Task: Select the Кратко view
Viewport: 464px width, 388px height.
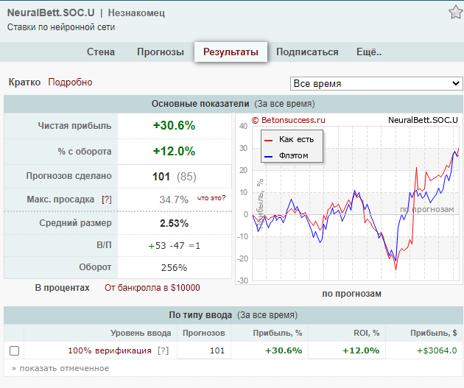Action: [x=24, y=82]
